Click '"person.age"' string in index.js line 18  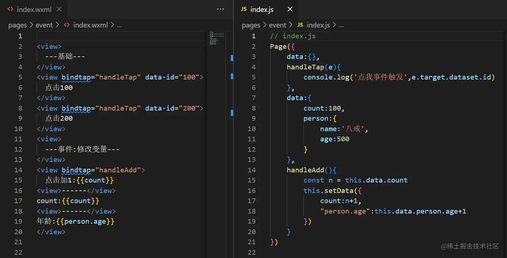(x=345, y=211)
